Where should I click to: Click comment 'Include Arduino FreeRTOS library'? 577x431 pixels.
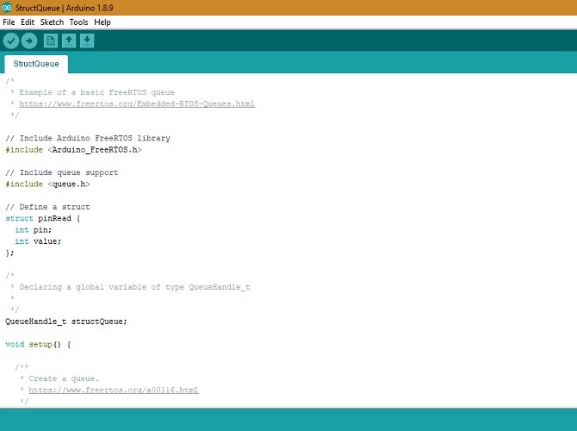pyautogui.click(x=88, y=138)
